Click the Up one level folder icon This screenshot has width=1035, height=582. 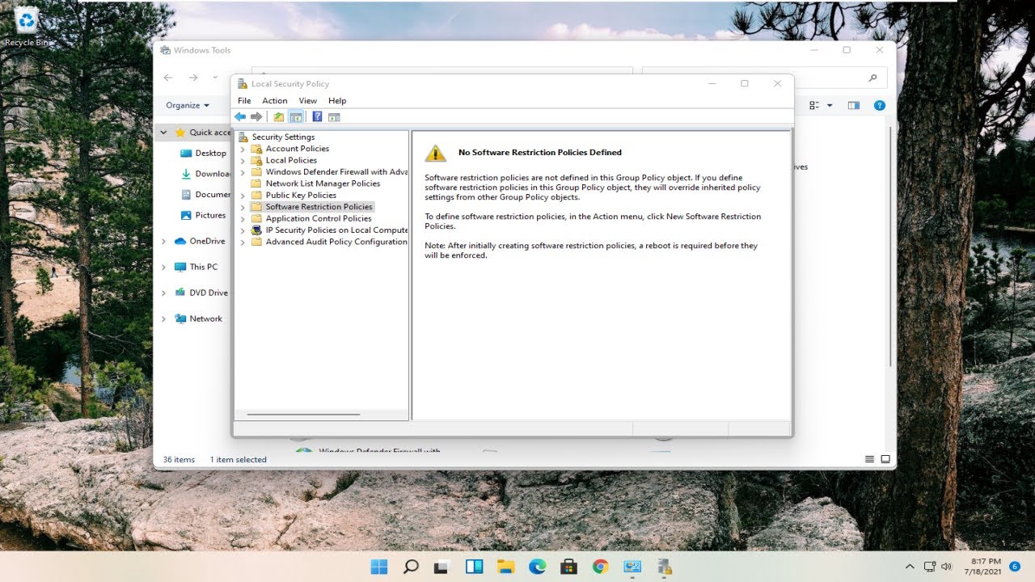pos(279,116)
